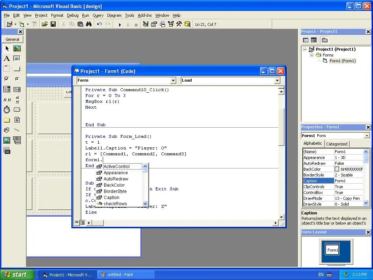The height and width of the screenshot is (280, 373).
Task: Switch to Categorized properties tab
Action: 336,144
